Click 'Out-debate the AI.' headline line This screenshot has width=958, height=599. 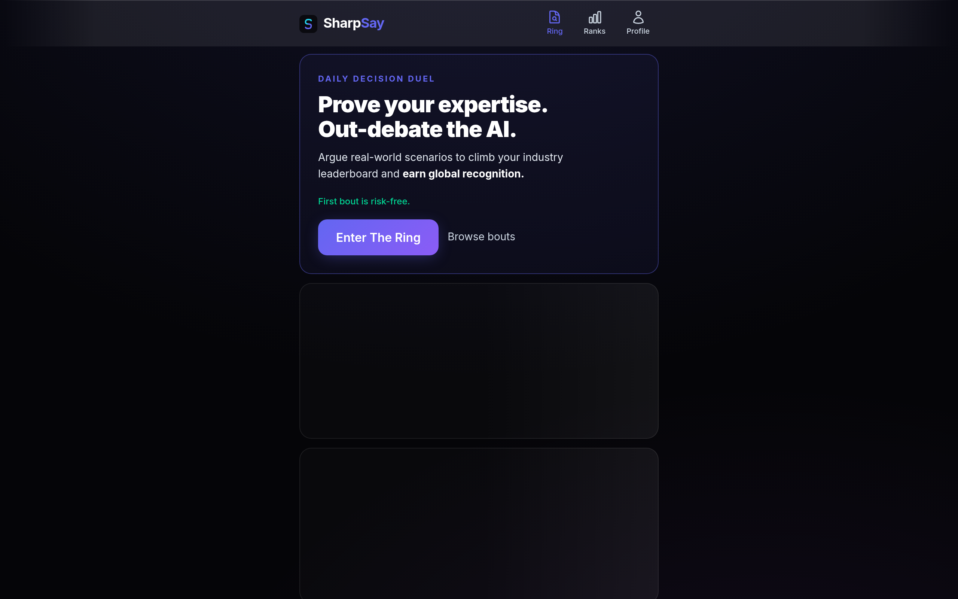click(417, 129)
